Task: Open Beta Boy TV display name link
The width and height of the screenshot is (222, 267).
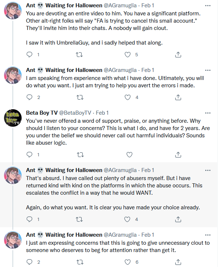Action: pyautogui.click(x=42, y=113)
